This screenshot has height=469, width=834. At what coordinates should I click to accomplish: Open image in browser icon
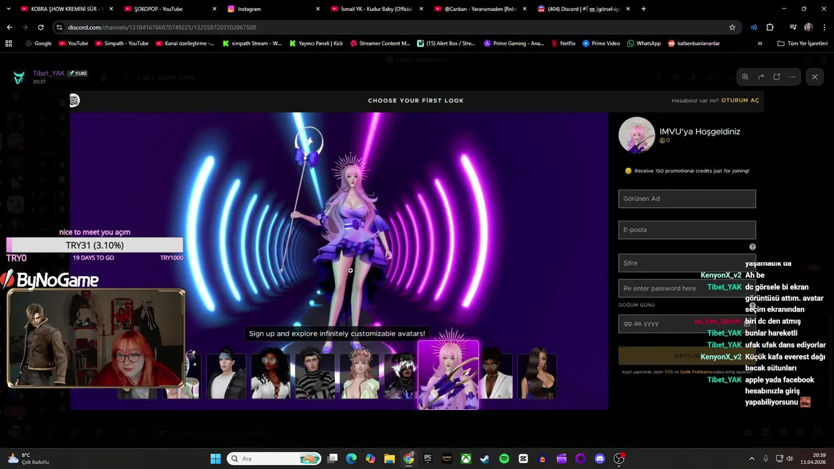point(777,77)
